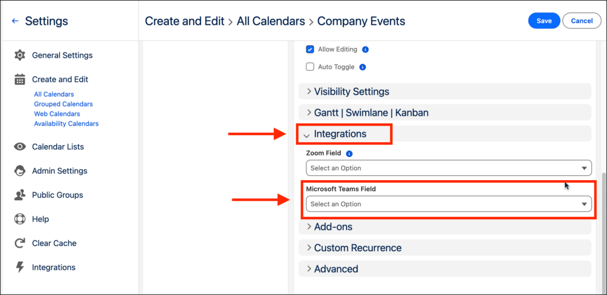607x295 pixels.
Task: Uncheck the Allow Editing checkbox
Action: click(310, 49)
